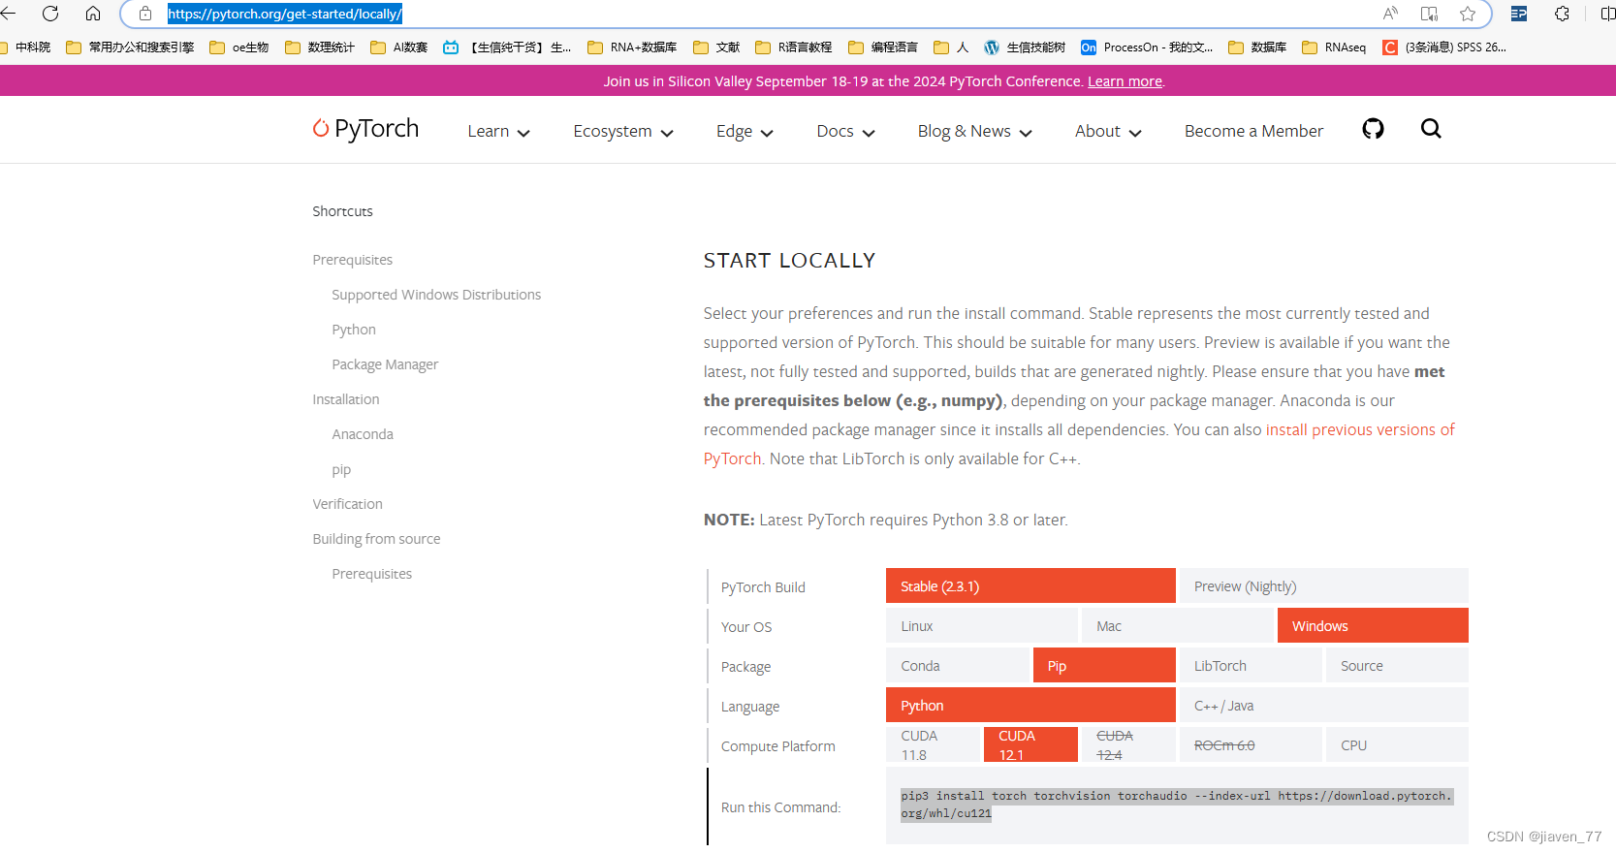Jump to Supported Windows Distributions section

tap(436, 295)
